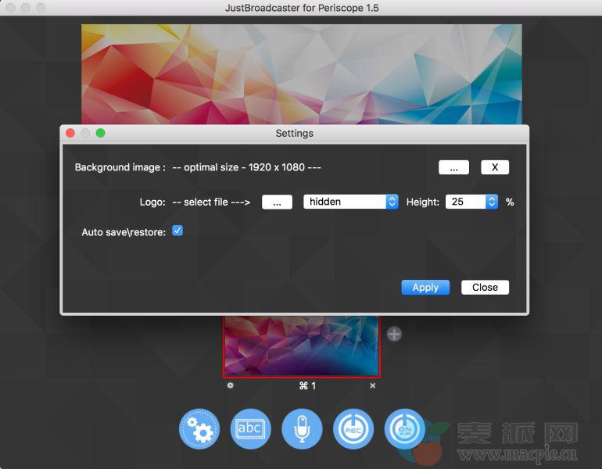Screen dimensions: 602x469
Task: Select the scene 1 thumbnail
Action: [302, 346]
